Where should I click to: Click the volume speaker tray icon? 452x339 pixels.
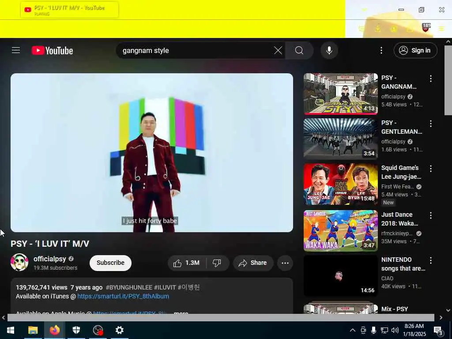[x=395, y=330]
